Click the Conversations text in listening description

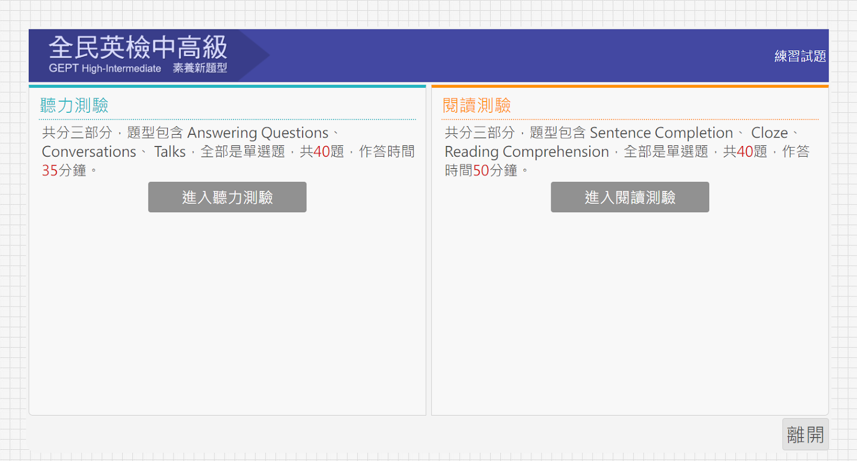pyautogui.click(x=89, y=152)
